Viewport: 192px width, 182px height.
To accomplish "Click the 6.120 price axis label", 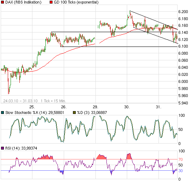I will coord(183,40).
